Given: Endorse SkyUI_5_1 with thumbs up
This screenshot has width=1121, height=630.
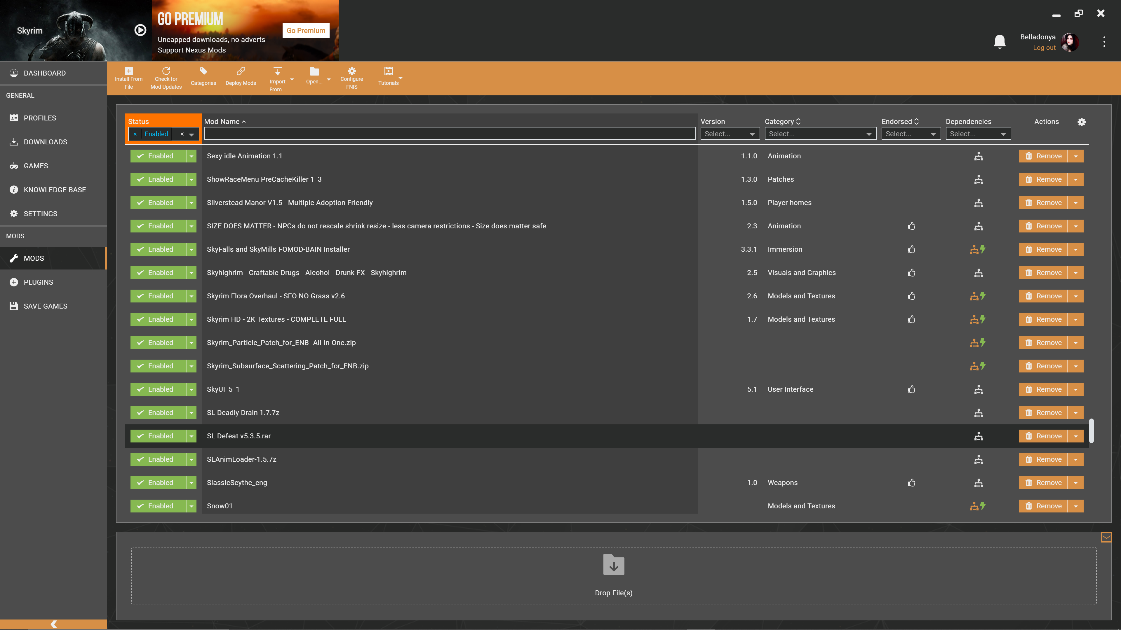Looking at the screenshot, I should [911, 389].
